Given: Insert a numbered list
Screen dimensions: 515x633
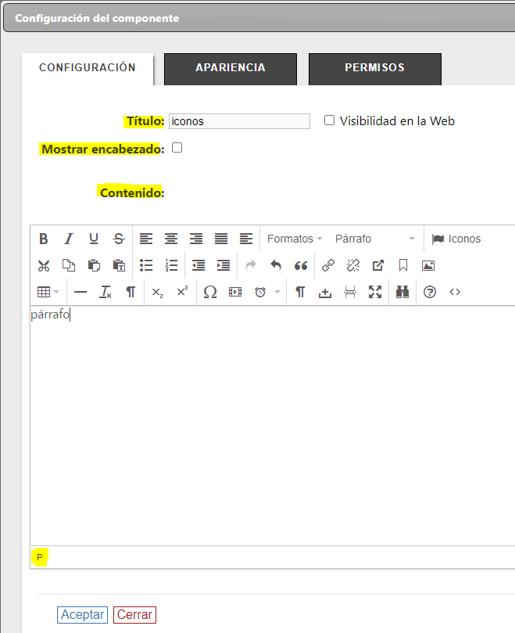Looking at the screenshot, I should point(171,265).
